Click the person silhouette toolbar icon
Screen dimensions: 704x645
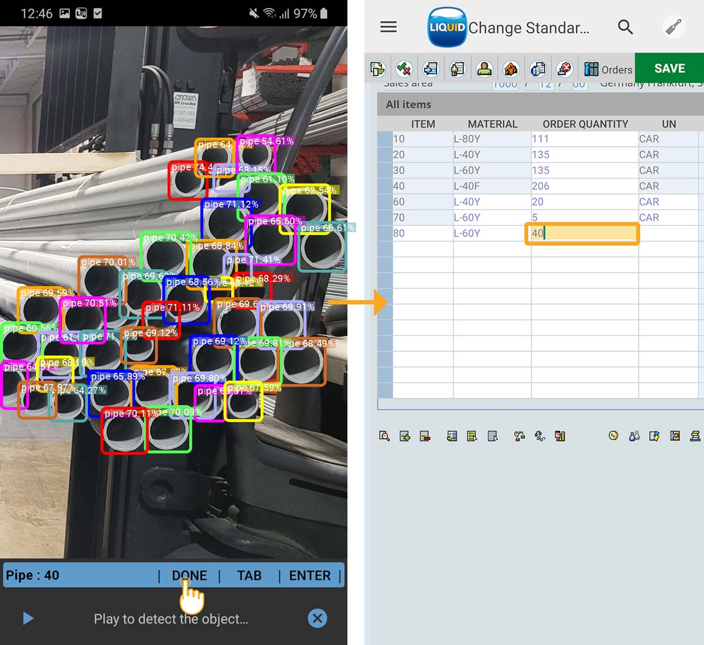point(484,69)
